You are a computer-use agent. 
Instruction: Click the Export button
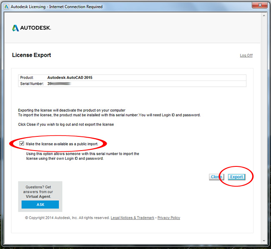[236, 177]
